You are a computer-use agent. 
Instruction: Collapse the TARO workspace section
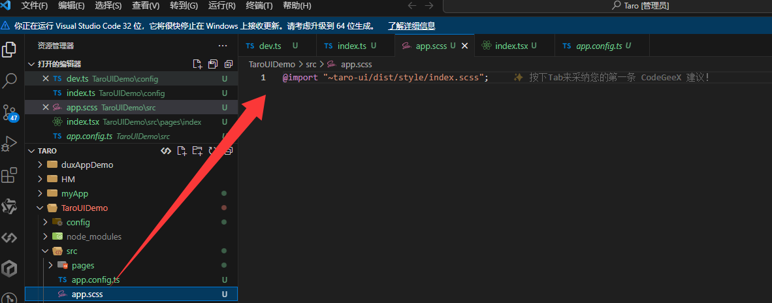pos(31,150)
